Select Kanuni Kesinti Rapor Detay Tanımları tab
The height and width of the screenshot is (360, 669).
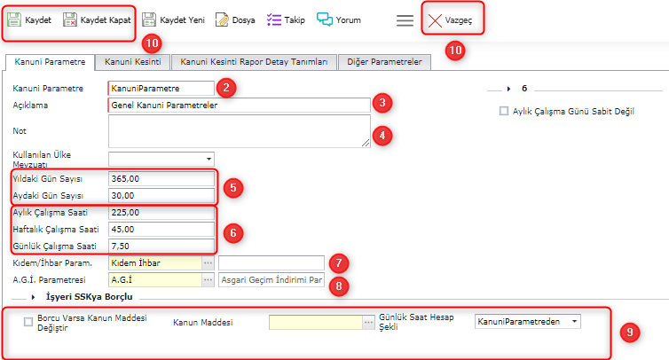coord(254,62)
